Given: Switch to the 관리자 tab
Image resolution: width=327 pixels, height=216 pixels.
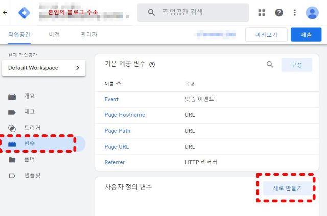Looking at the screenshot, I should tap(89, 34).
